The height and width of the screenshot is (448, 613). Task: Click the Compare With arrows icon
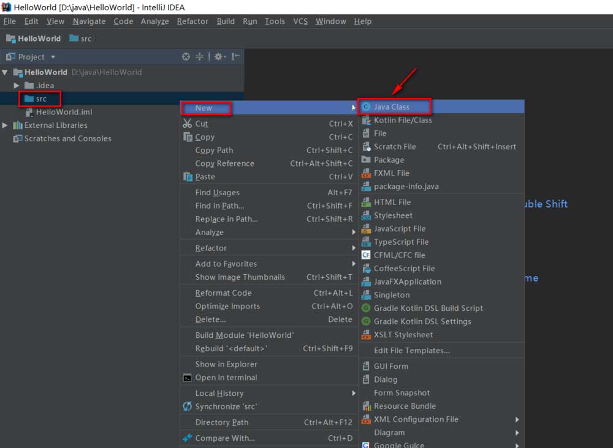pos(187,438)
